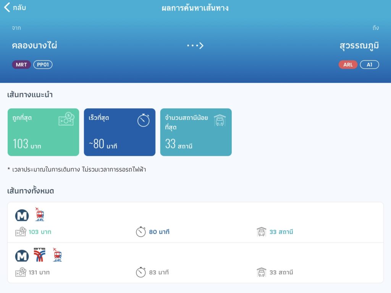391x293 pixels.
Task: Select the cheapest route card (103 บาท)
Action: point(43,132)
